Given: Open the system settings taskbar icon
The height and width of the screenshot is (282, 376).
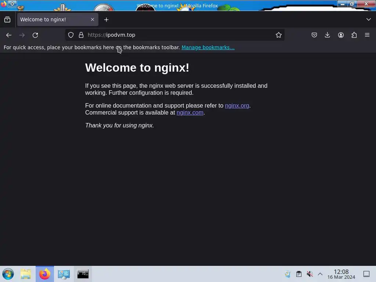Looking at the screenshot, I should tap(64, 274).
